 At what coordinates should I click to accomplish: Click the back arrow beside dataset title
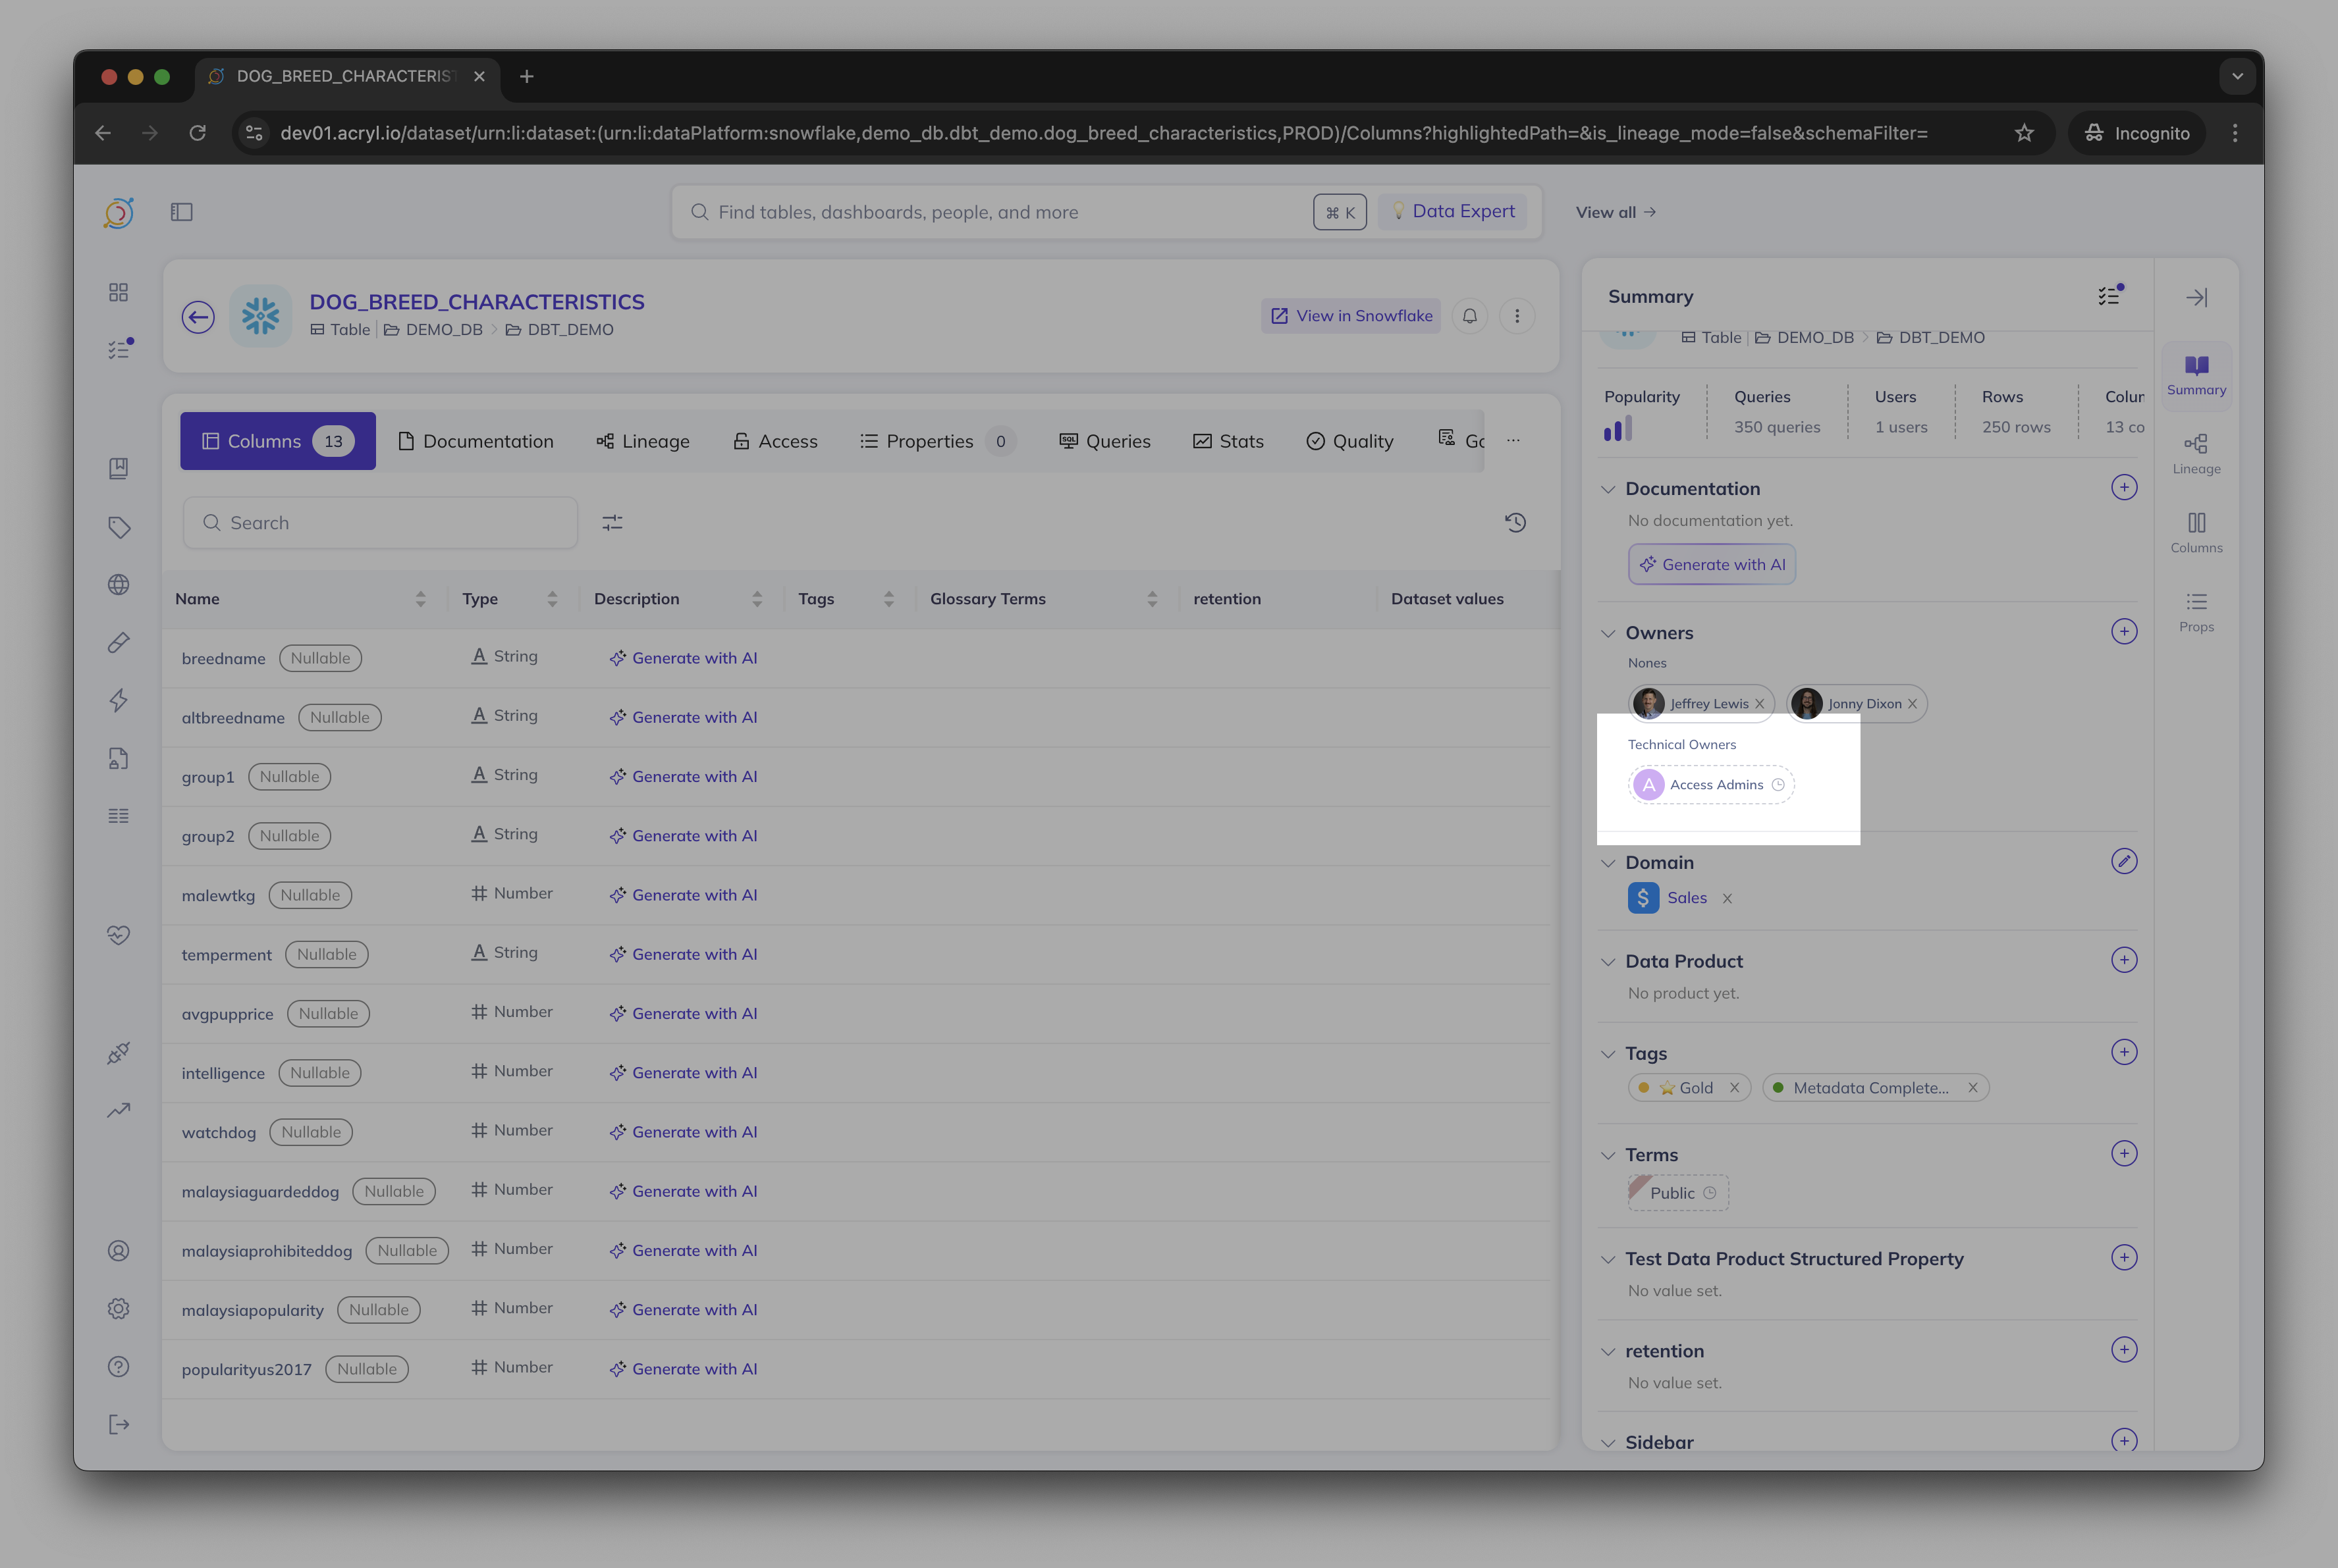click(x=198, y=317)
